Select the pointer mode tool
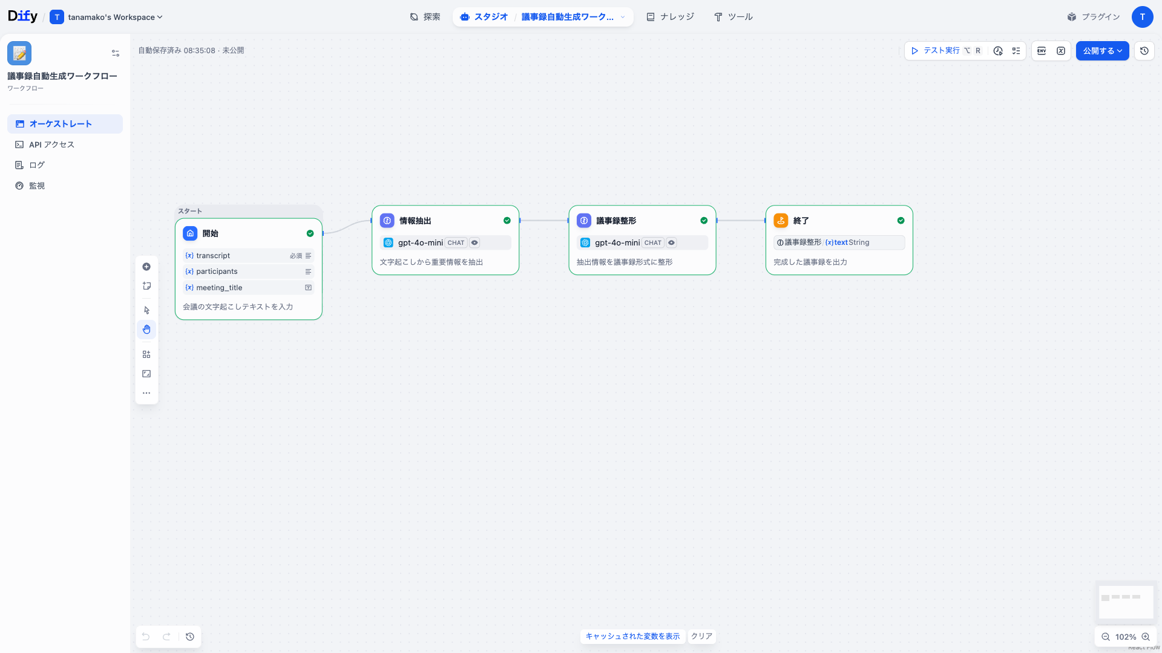The height and width of the screenshot is (653, 1162). [x=146, y=310]
